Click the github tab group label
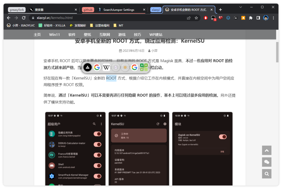282x189 pixels. tap(88, 10)
